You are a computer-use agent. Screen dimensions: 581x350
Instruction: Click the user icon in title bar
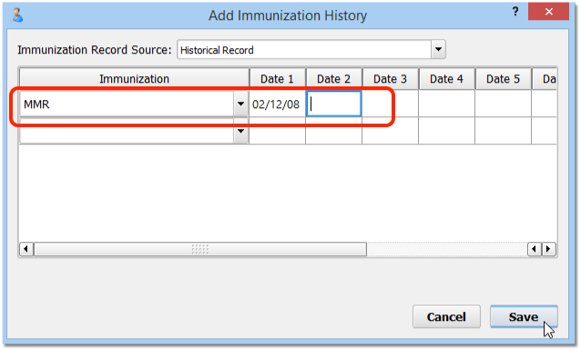point(17,15)
